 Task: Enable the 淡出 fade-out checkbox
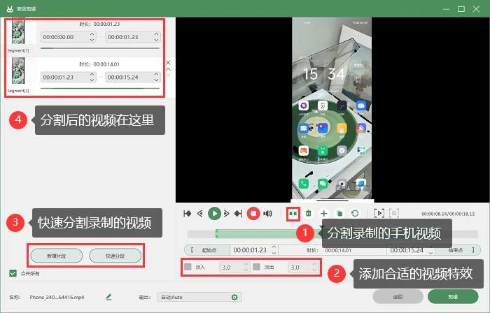tap(257, 267)
